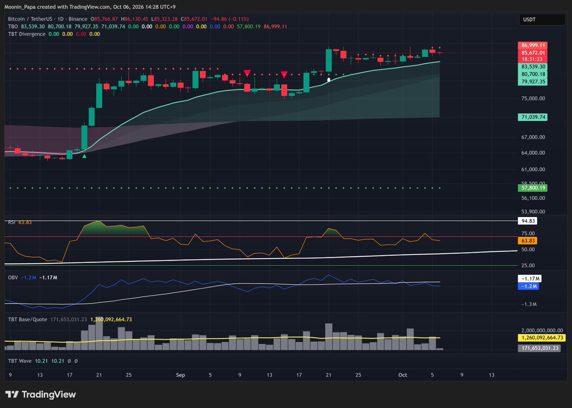Viewport: 572px width, 408px height.
Task: Click the −1.3M OBV scale value
Action: (x=529, y=304)
